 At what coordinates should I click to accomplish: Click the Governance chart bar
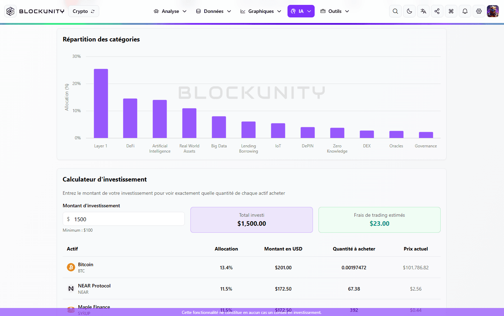[426, 135]
